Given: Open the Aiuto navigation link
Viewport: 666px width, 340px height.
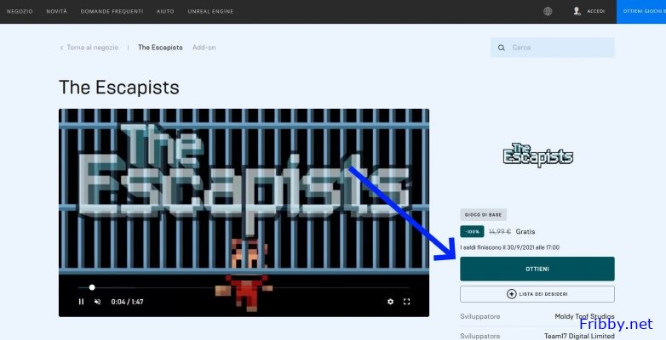Looking at the screenshot, I should (x=165, y=11).
